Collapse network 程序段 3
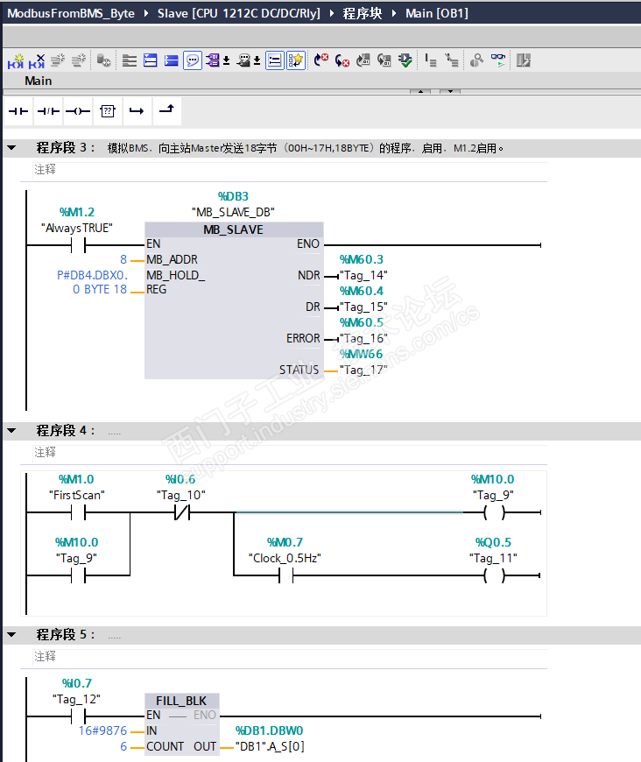This screenshot has width=641, height=762. click(11, 148)
